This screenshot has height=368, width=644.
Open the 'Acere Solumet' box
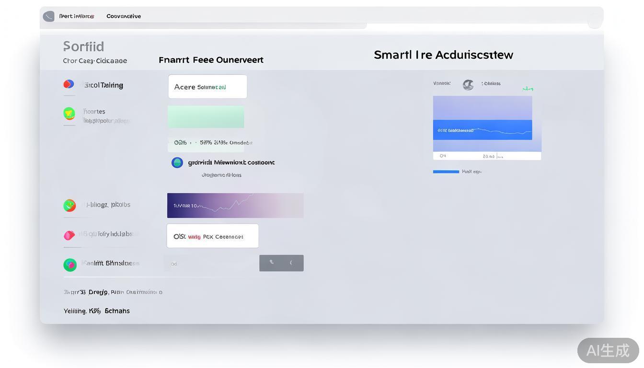207,87
